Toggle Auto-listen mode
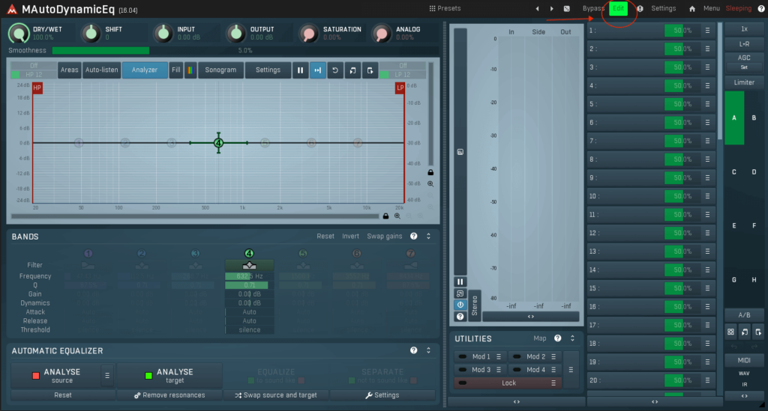The image size is (768, 411). 101,70
